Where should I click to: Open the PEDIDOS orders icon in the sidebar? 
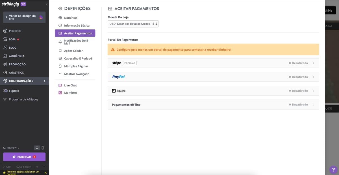pyautogui.click(x=5, y=31)
